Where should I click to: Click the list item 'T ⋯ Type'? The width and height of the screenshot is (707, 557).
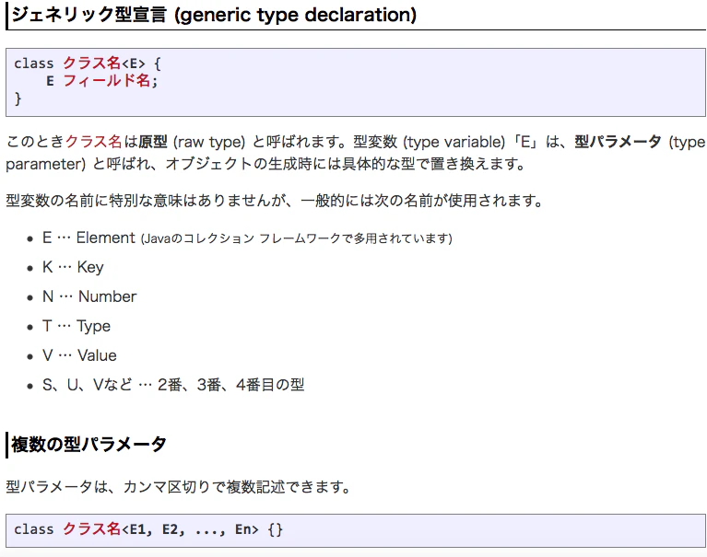click(77, 326)
